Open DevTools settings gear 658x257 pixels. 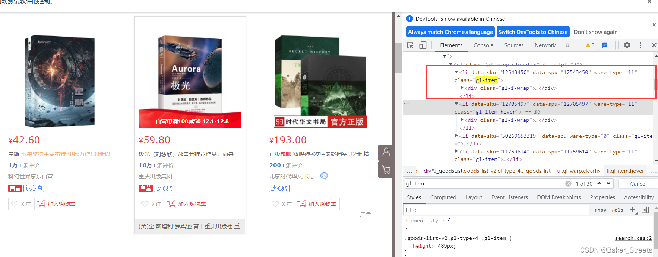pos(627,45)
